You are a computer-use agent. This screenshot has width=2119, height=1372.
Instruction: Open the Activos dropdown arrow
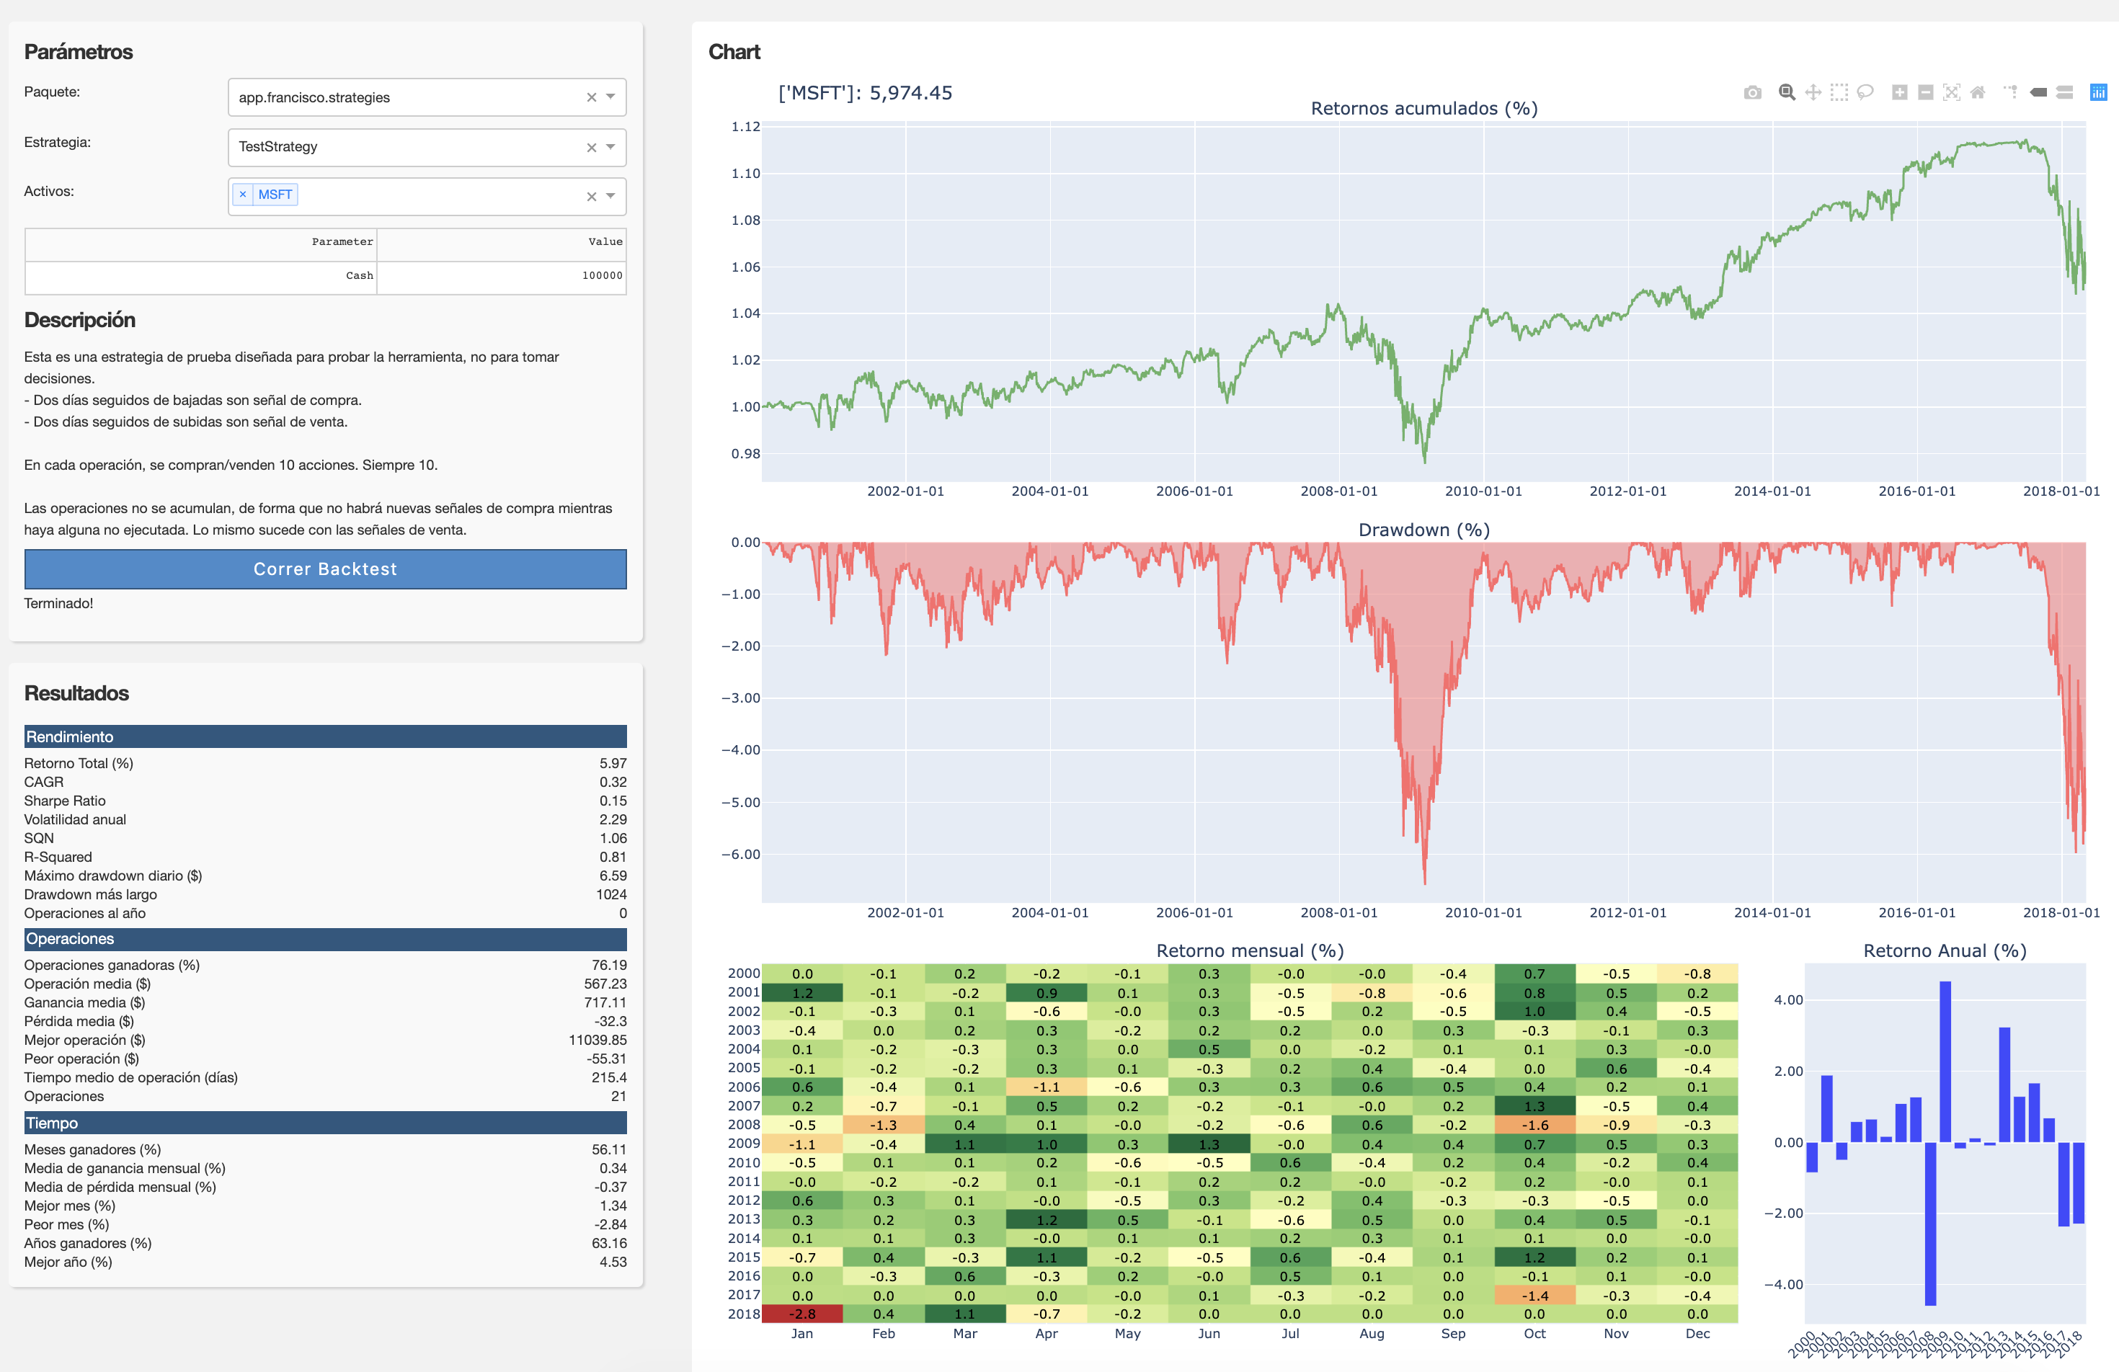(x=610, y=196)
